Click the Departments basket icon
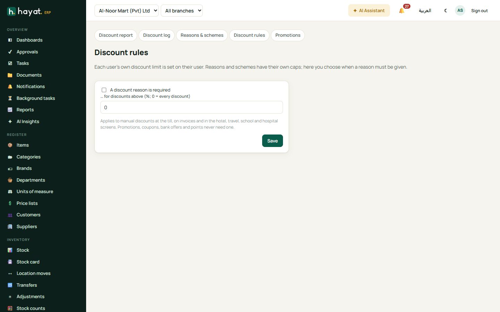The image size is (500, 312). (x=10, y=180)
